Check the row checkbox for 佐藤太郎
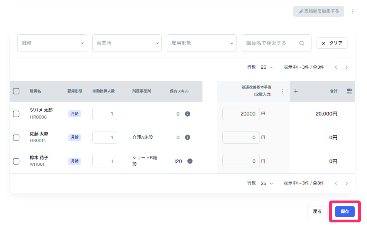Screen dimensions: 367x229 point(16,137)
